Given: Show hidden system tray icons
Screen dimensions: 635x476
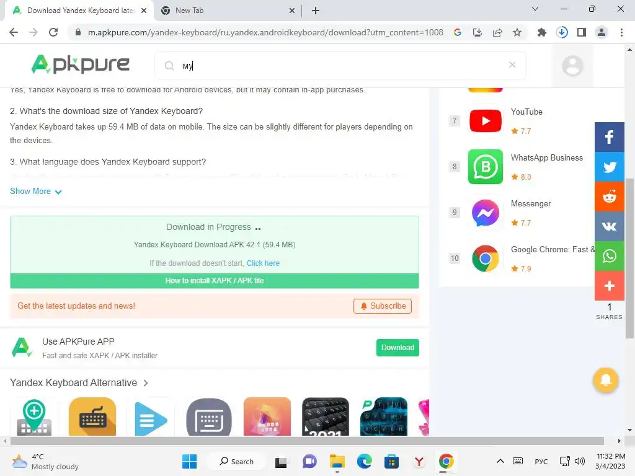Looking at the screenshot, I should [500, 461].
